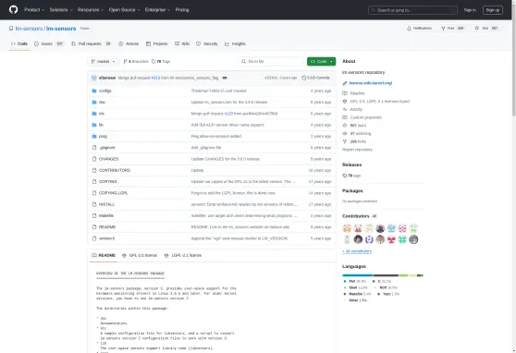Click the watching count in About
This screenshot has width=516, height=353.
(x=361, y=134)
